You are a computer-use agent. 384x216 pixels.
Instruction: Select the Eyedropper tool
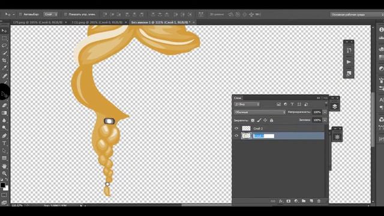tap(4, 68)
